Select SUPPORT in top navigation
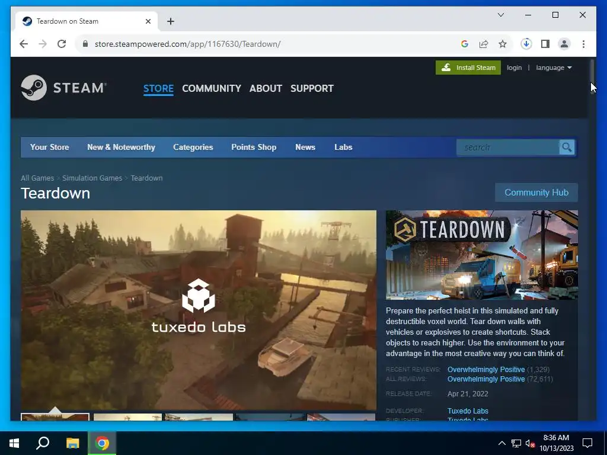 (312, 88)
